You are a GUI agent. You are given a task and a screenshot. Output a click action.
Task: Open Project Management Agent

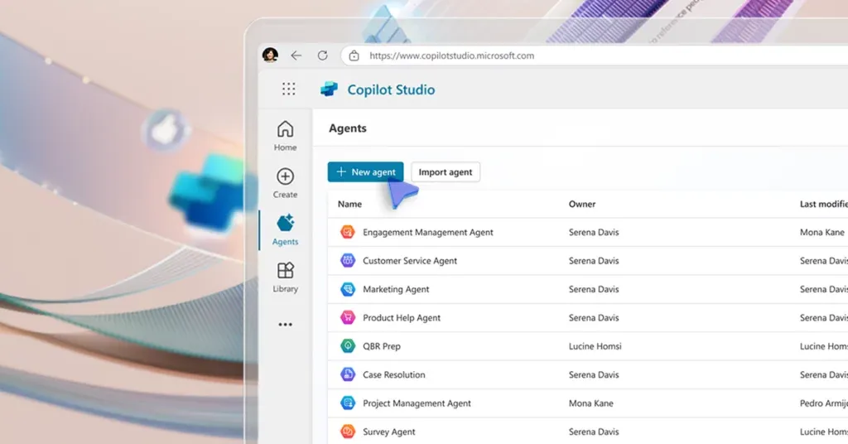[417, 403]
